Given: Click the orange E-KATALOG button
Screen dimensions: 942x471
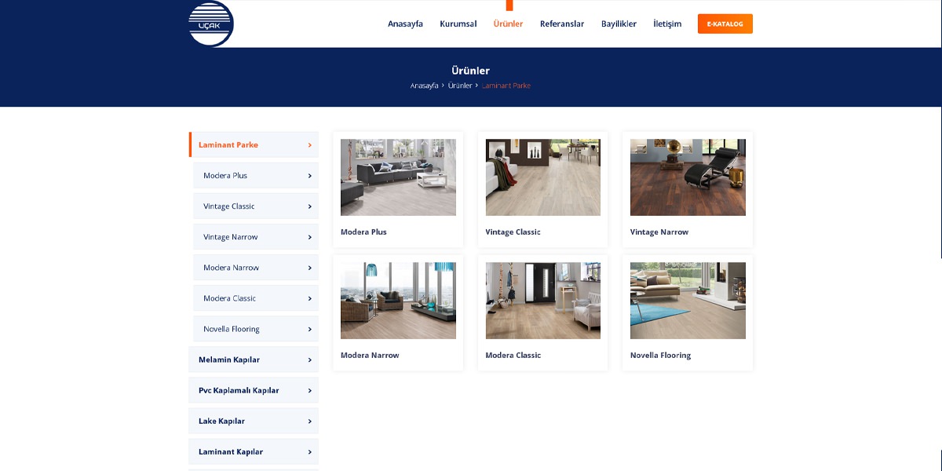Looking at the screenshot, I should [x=725, y=24].
